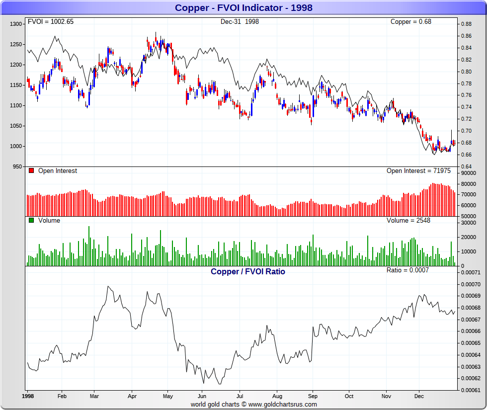Click the Volume = 2548 value

(x=408, y=220)
